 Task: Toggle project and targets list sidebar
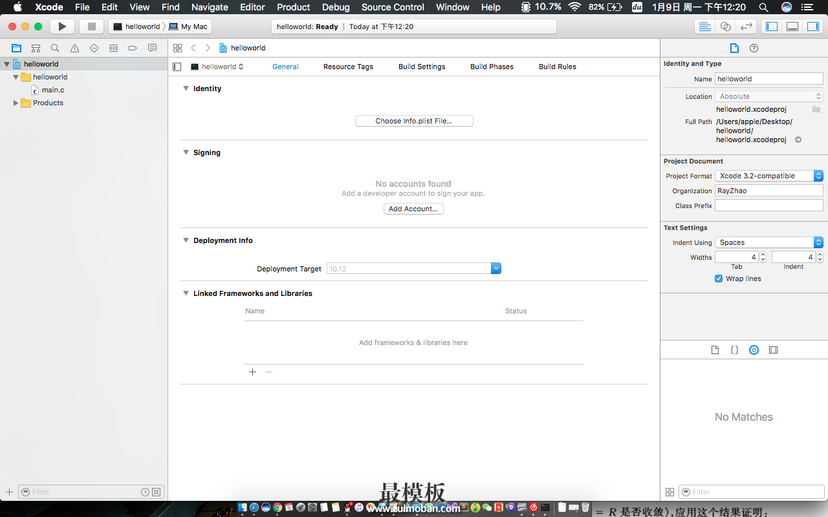(x=177, y=67)
